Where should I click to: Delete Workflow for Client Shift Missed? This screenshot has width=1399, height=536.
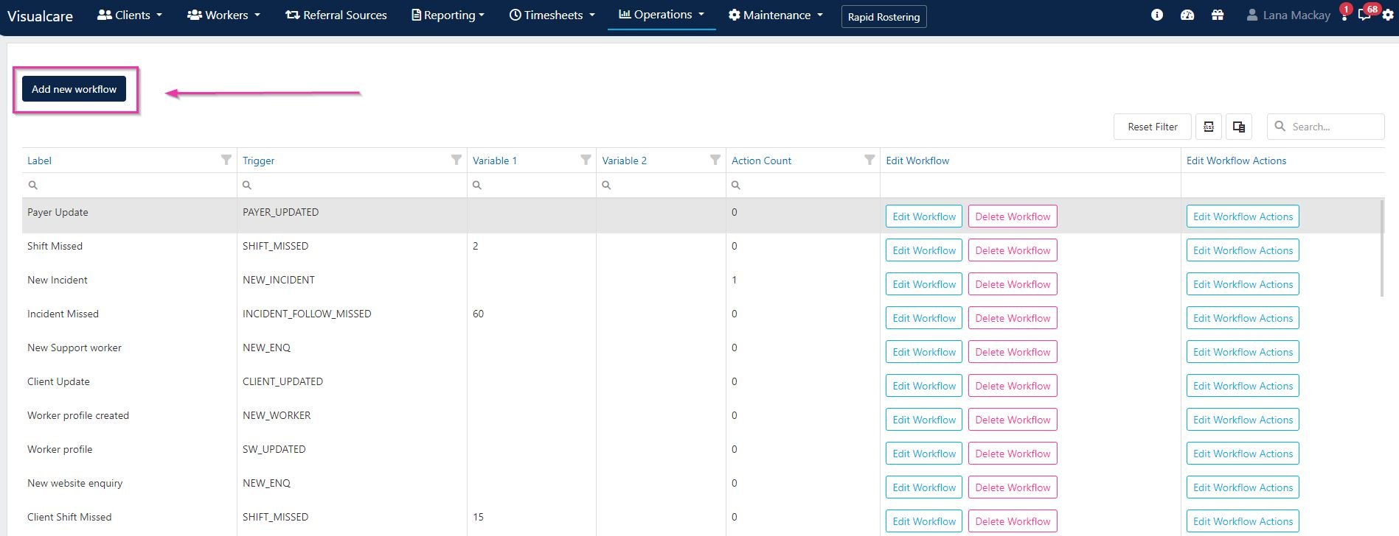(x=1013, y=521)
